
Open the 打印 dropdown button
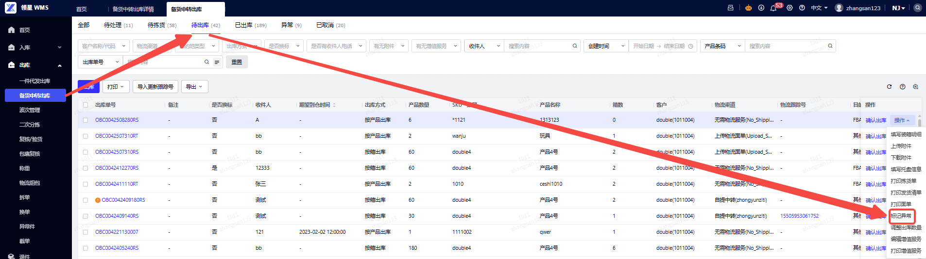[x=116, y=87]
